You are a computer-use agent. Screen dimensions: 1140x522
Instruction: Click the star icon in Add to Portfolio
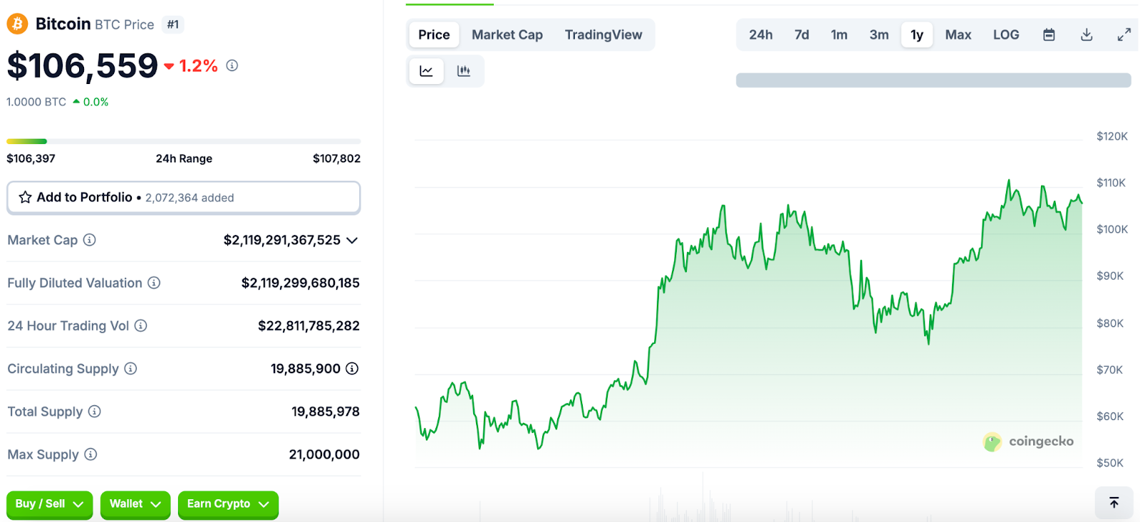point(25,197)
